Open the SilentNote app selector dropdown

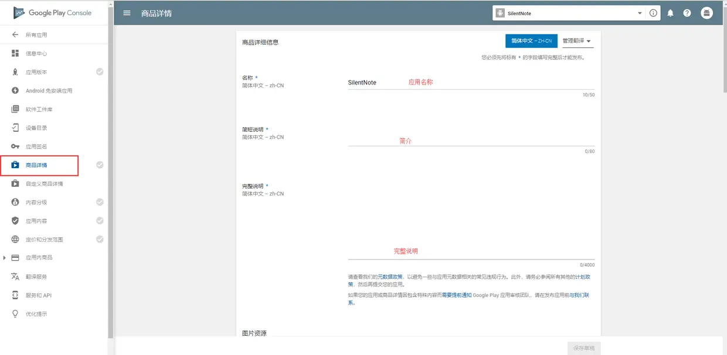(x=569, y=12)
